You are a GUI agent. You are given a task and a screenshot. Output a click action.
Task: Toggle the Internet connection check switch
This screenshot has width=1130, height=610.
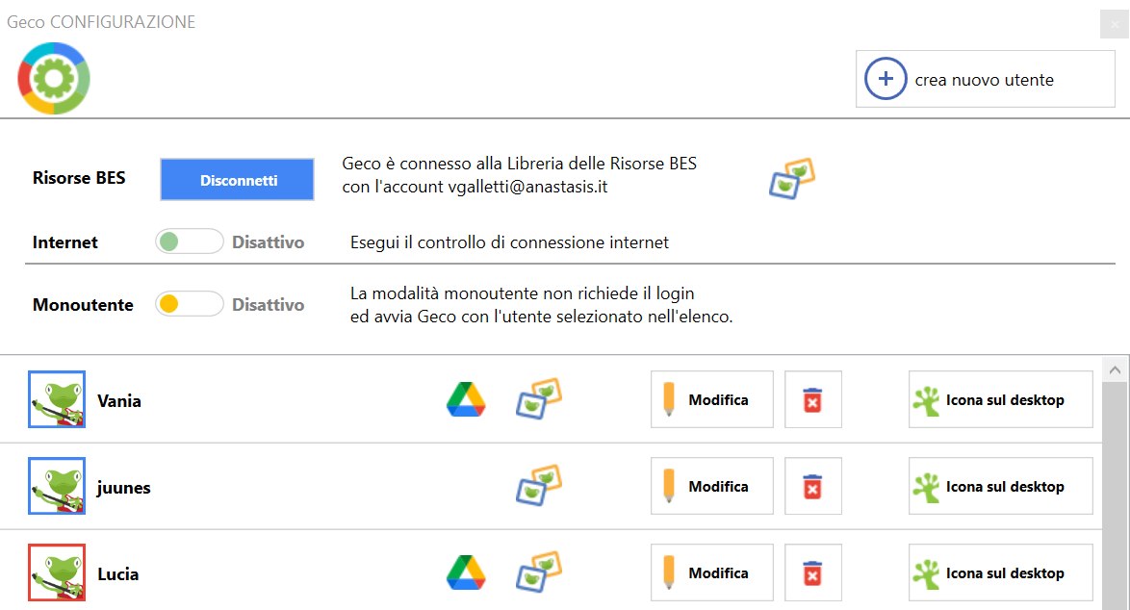click(x=189, y=241)
